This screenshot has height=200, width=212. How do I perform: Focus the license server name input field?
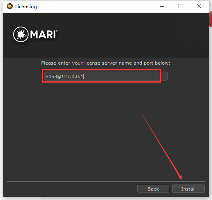[106, 76]
